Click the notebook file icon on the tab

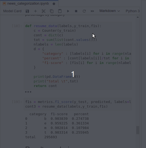[x=4, y=4]
